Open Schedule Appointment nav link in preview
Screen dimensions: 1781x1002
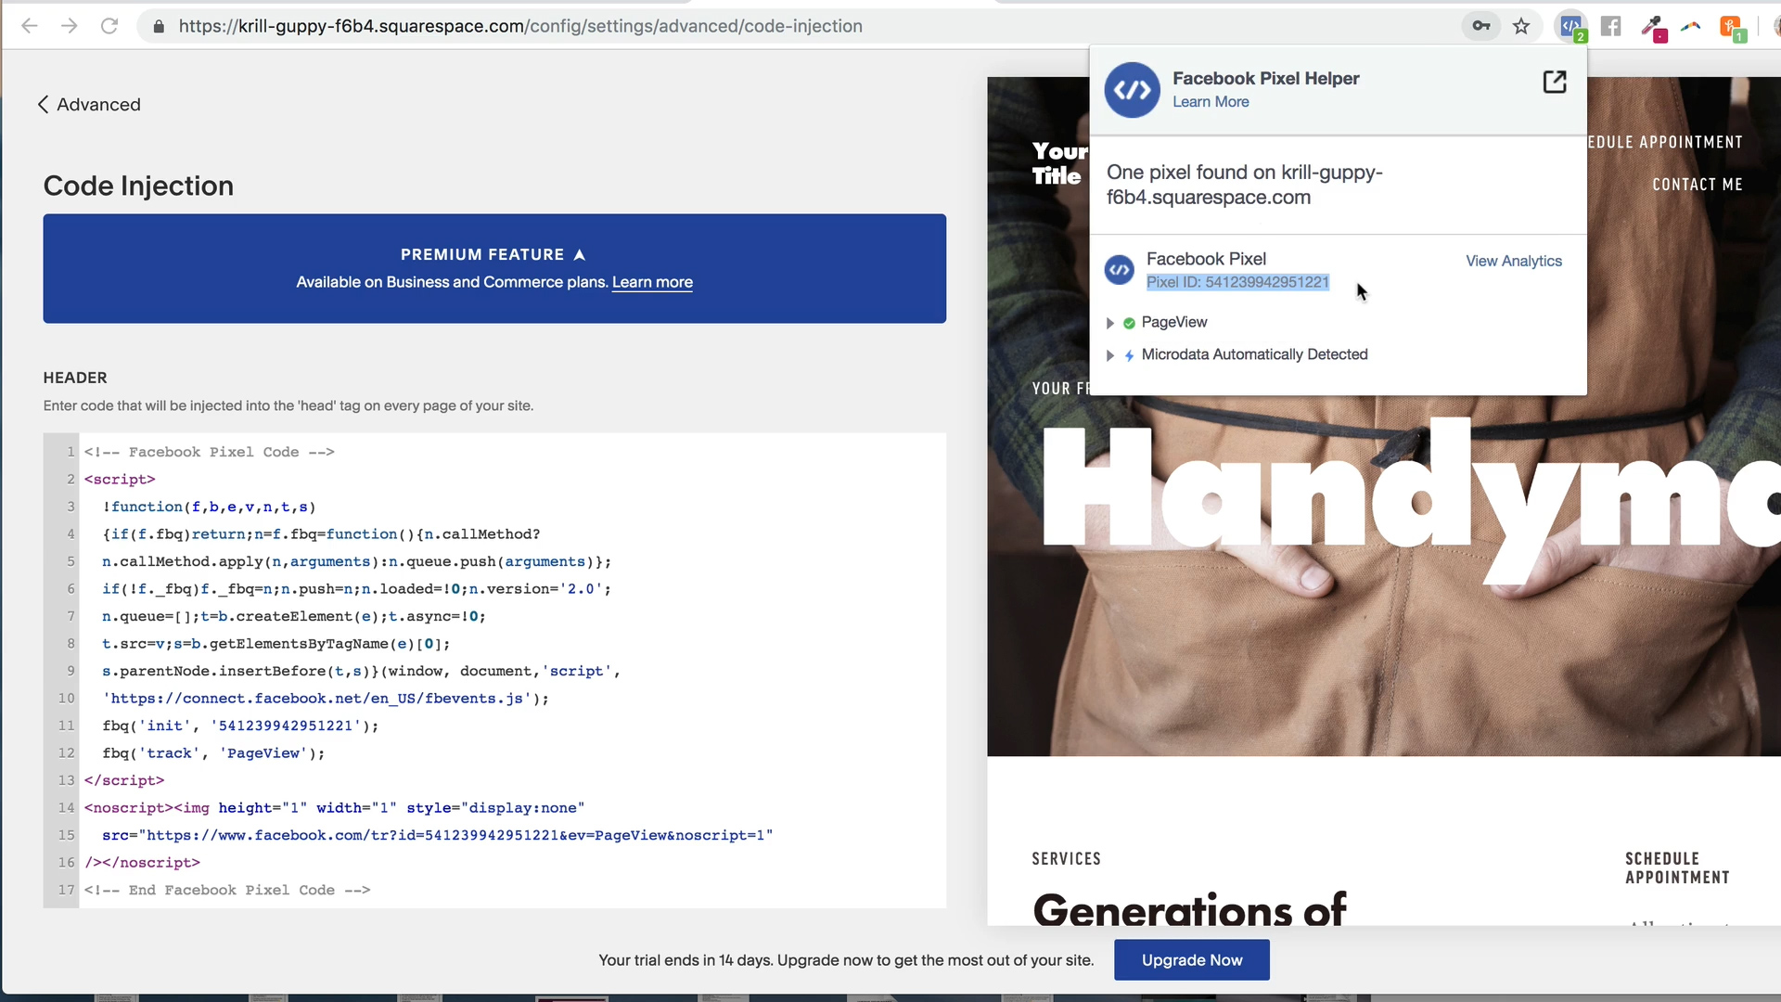tap(1665, 142)
